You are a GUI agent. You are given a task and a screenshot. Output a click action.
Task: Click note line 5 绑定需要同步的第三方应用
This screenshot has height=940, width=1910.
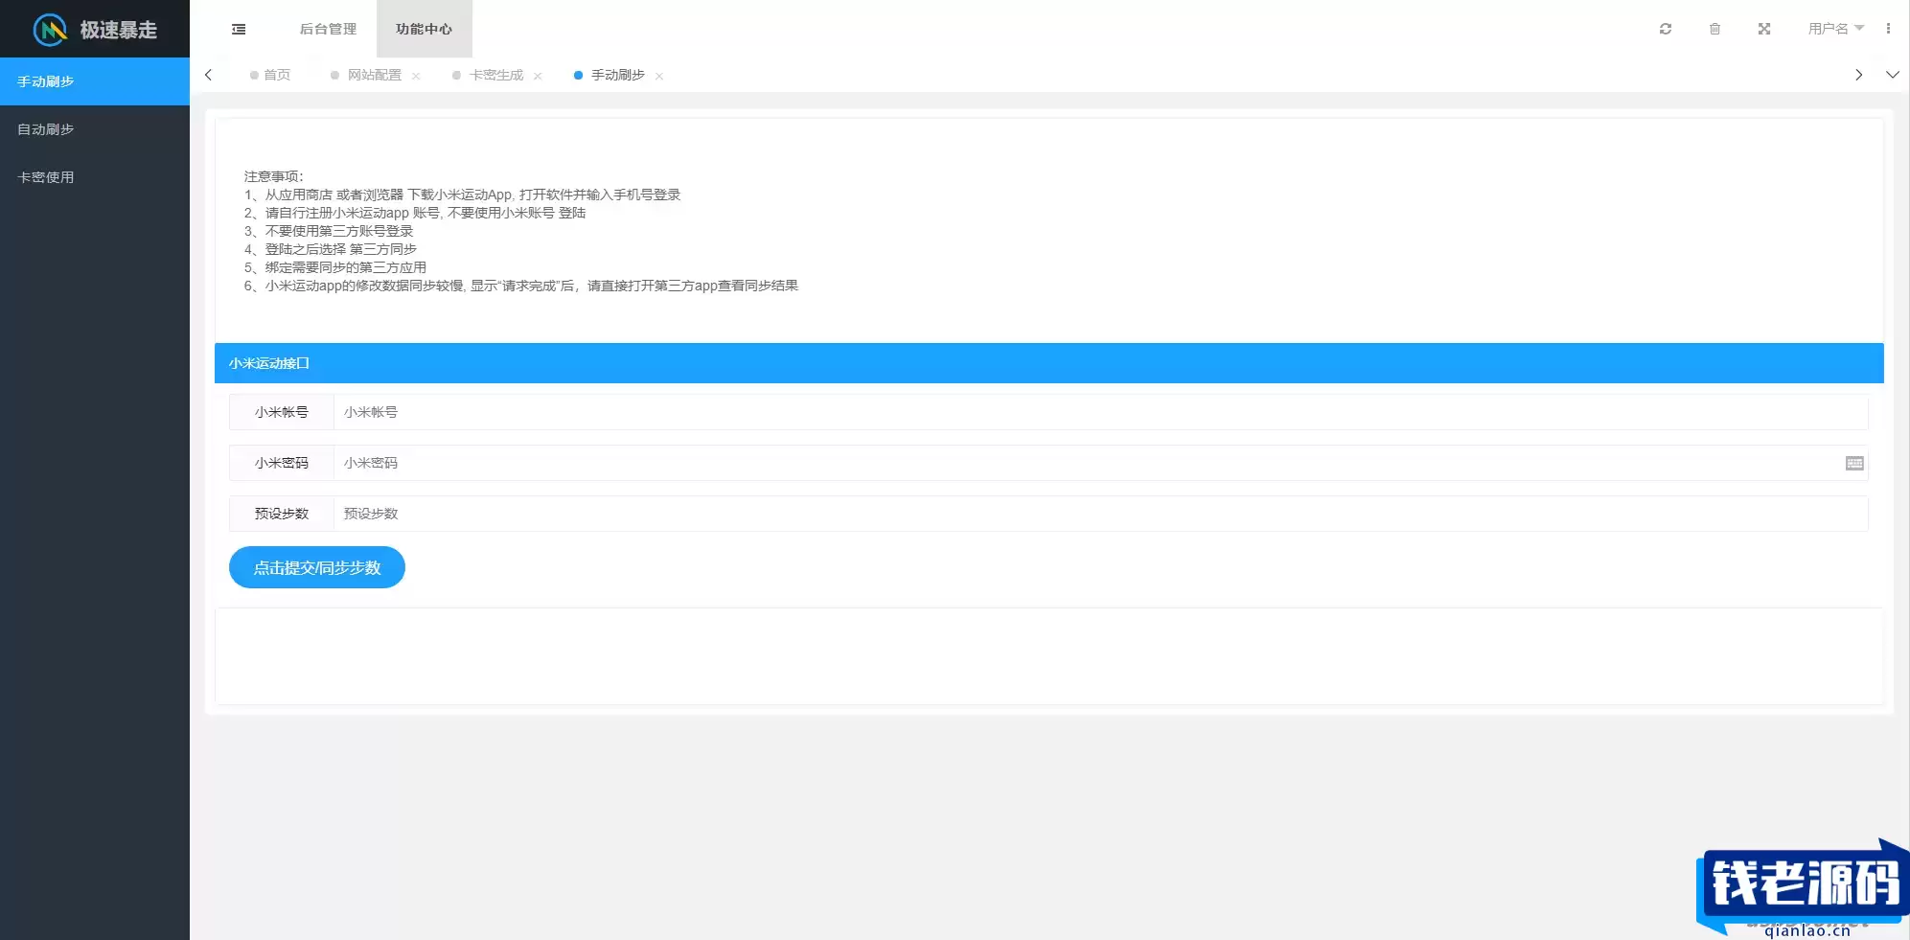coord(335,267)
